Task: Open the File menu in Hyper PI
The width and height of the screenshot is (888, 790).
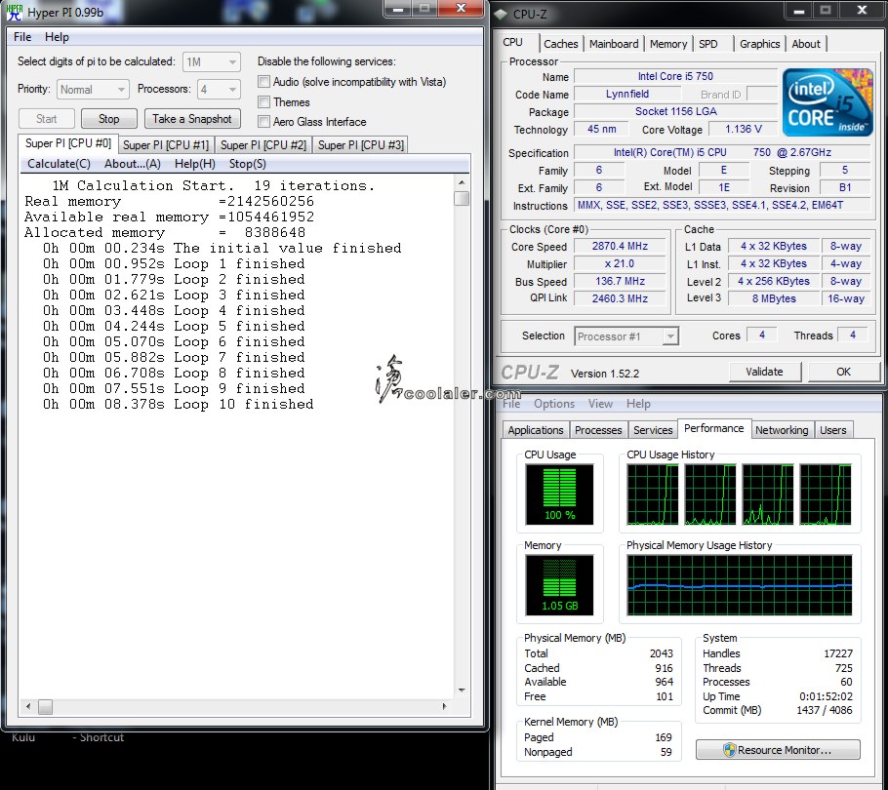Action: click(x=22, y=37)
